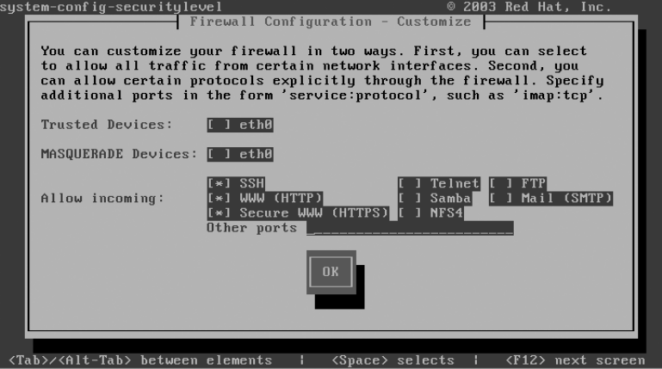Click the F12 next screen hint
662x369 pixels.
pyautogui.click(x=575, y=360)
